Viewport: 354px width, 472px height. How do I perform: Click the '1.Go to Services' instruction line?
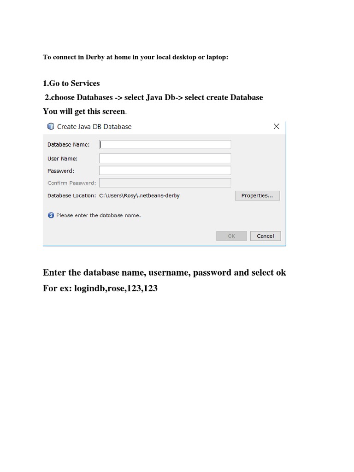point(71,83)
